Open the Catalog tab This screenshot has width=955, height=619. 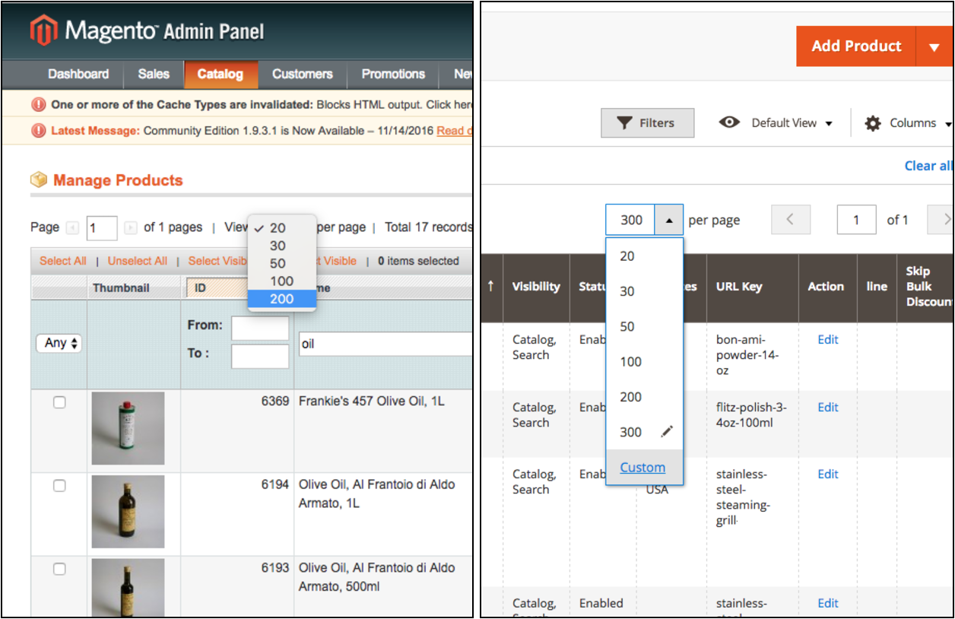tap(220, 74)
